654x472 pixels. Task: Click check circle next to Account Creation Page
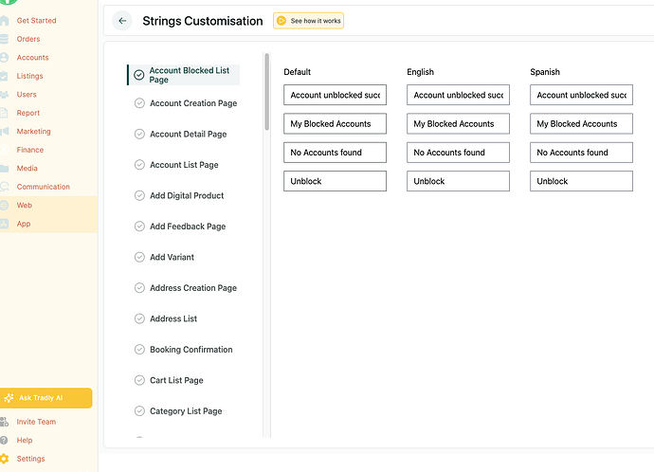pos(139,103)
